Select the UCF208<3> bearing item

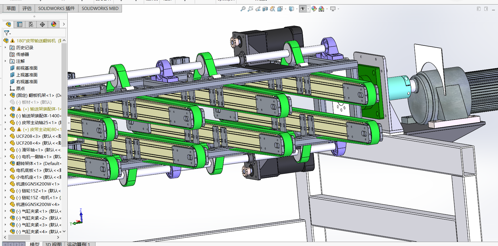click(39, 136)
